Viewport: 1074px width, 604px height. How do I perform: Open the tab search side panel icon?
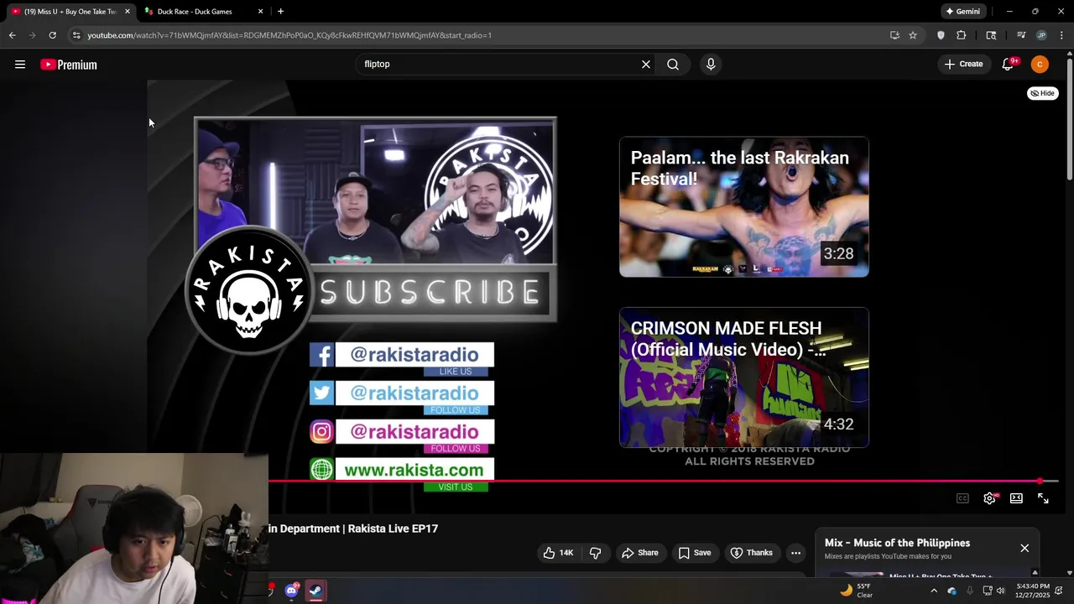(x=991, y=35)
